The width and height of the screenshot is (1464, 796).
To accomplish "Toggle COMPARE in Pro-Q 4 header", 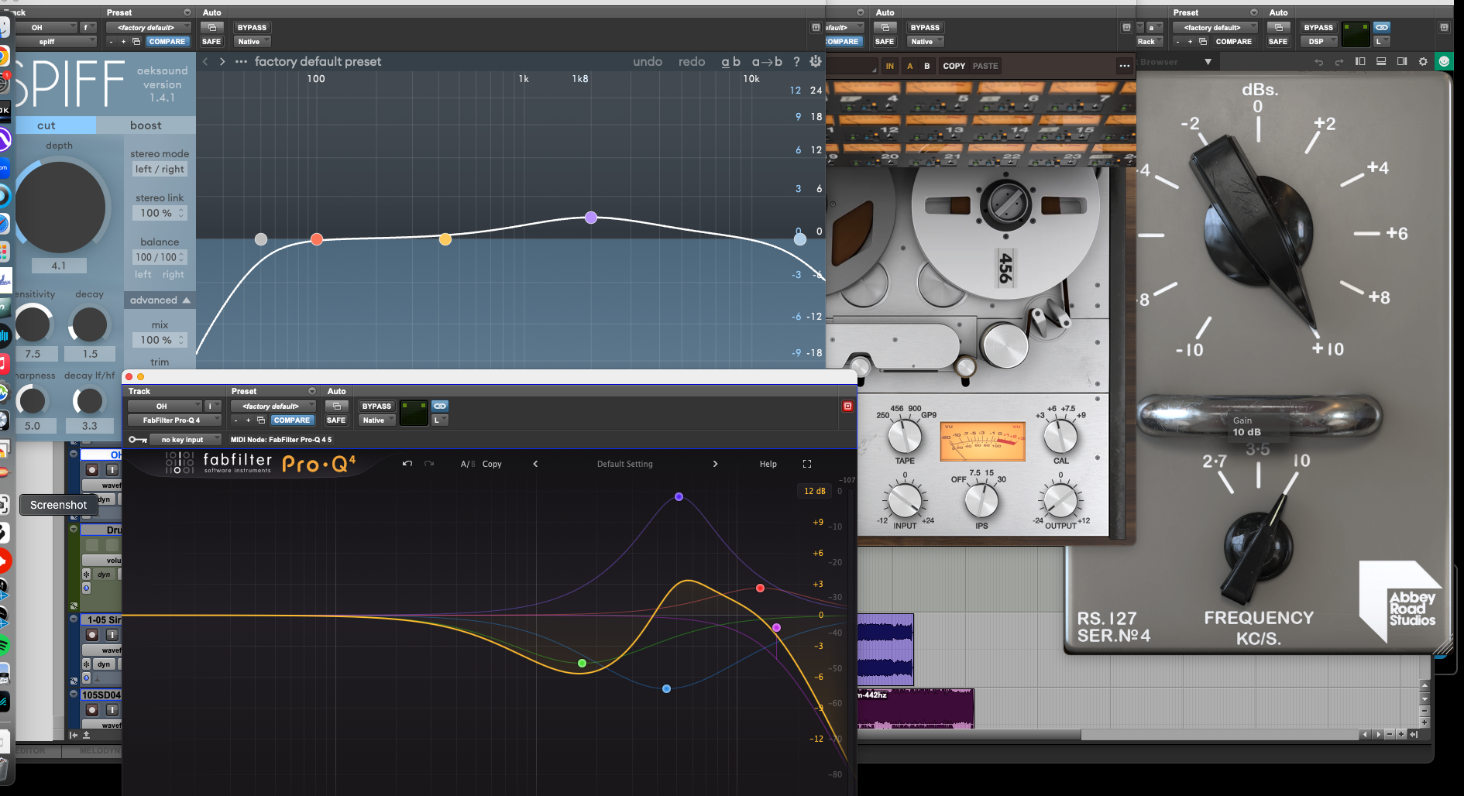I will click(292, 420).
